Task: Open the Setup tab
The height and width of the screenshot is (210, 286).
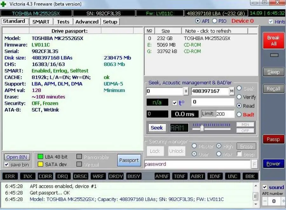Action: coord(110,22)
